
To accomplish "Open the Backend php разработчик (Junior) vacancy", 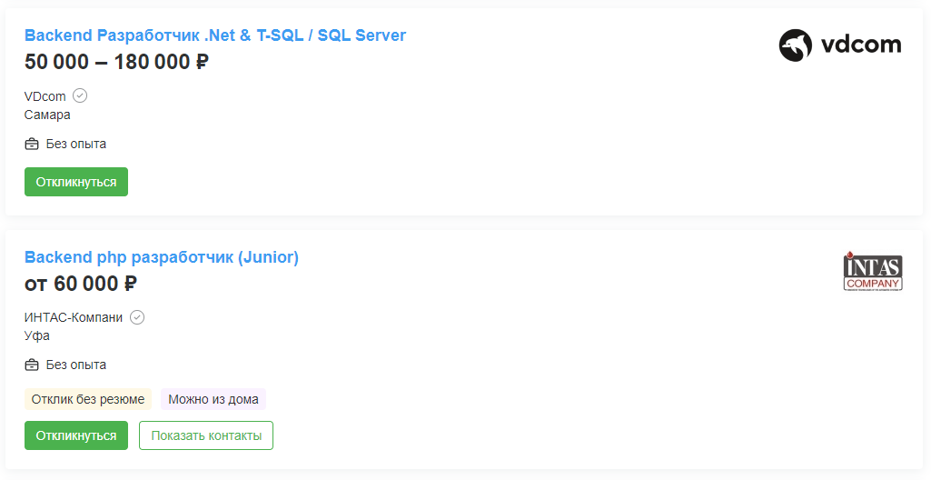I will coord(162,257).
